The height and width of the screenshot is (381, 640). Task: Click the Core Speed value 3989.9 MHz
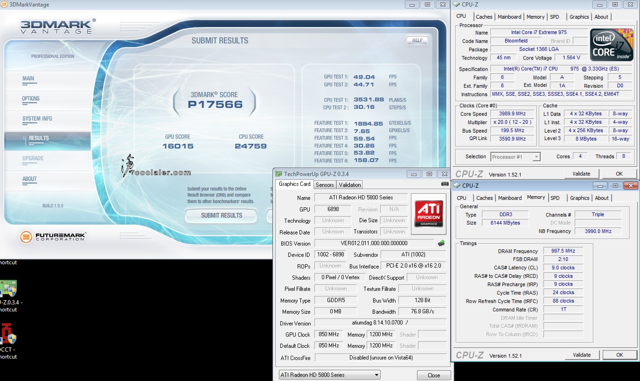tap(512, 113)
